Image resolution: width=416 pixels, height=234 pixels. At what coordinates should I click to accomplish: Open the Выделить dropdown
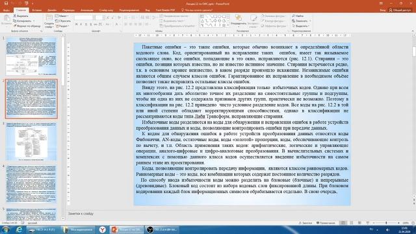click(300, 26)
